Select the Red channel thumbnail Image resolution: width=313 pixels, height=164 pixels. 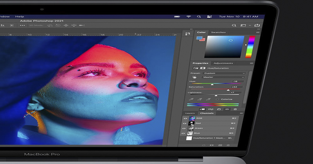191,123
